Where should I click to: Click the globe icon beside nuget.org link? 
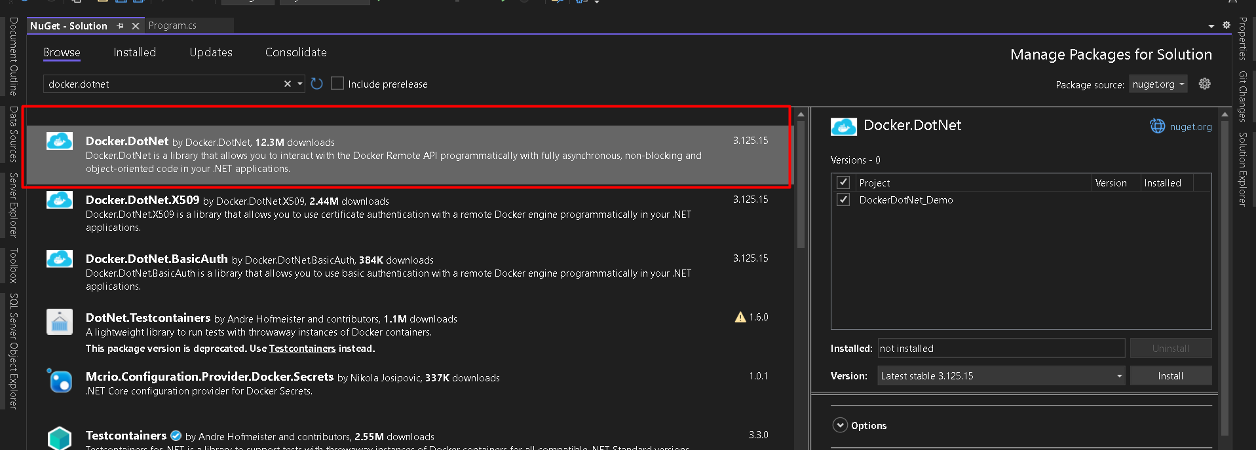click(x=1158, y=126)
